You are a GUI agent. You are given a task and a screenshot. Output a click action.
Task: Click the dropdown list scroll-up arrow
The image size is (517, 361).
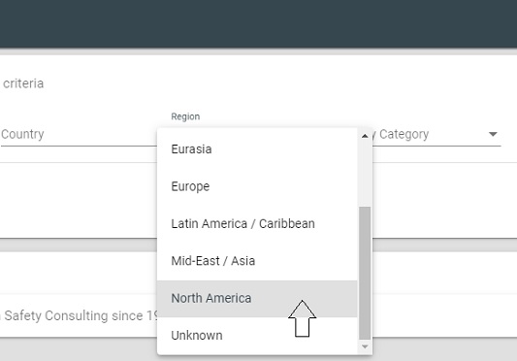point(365,136)
